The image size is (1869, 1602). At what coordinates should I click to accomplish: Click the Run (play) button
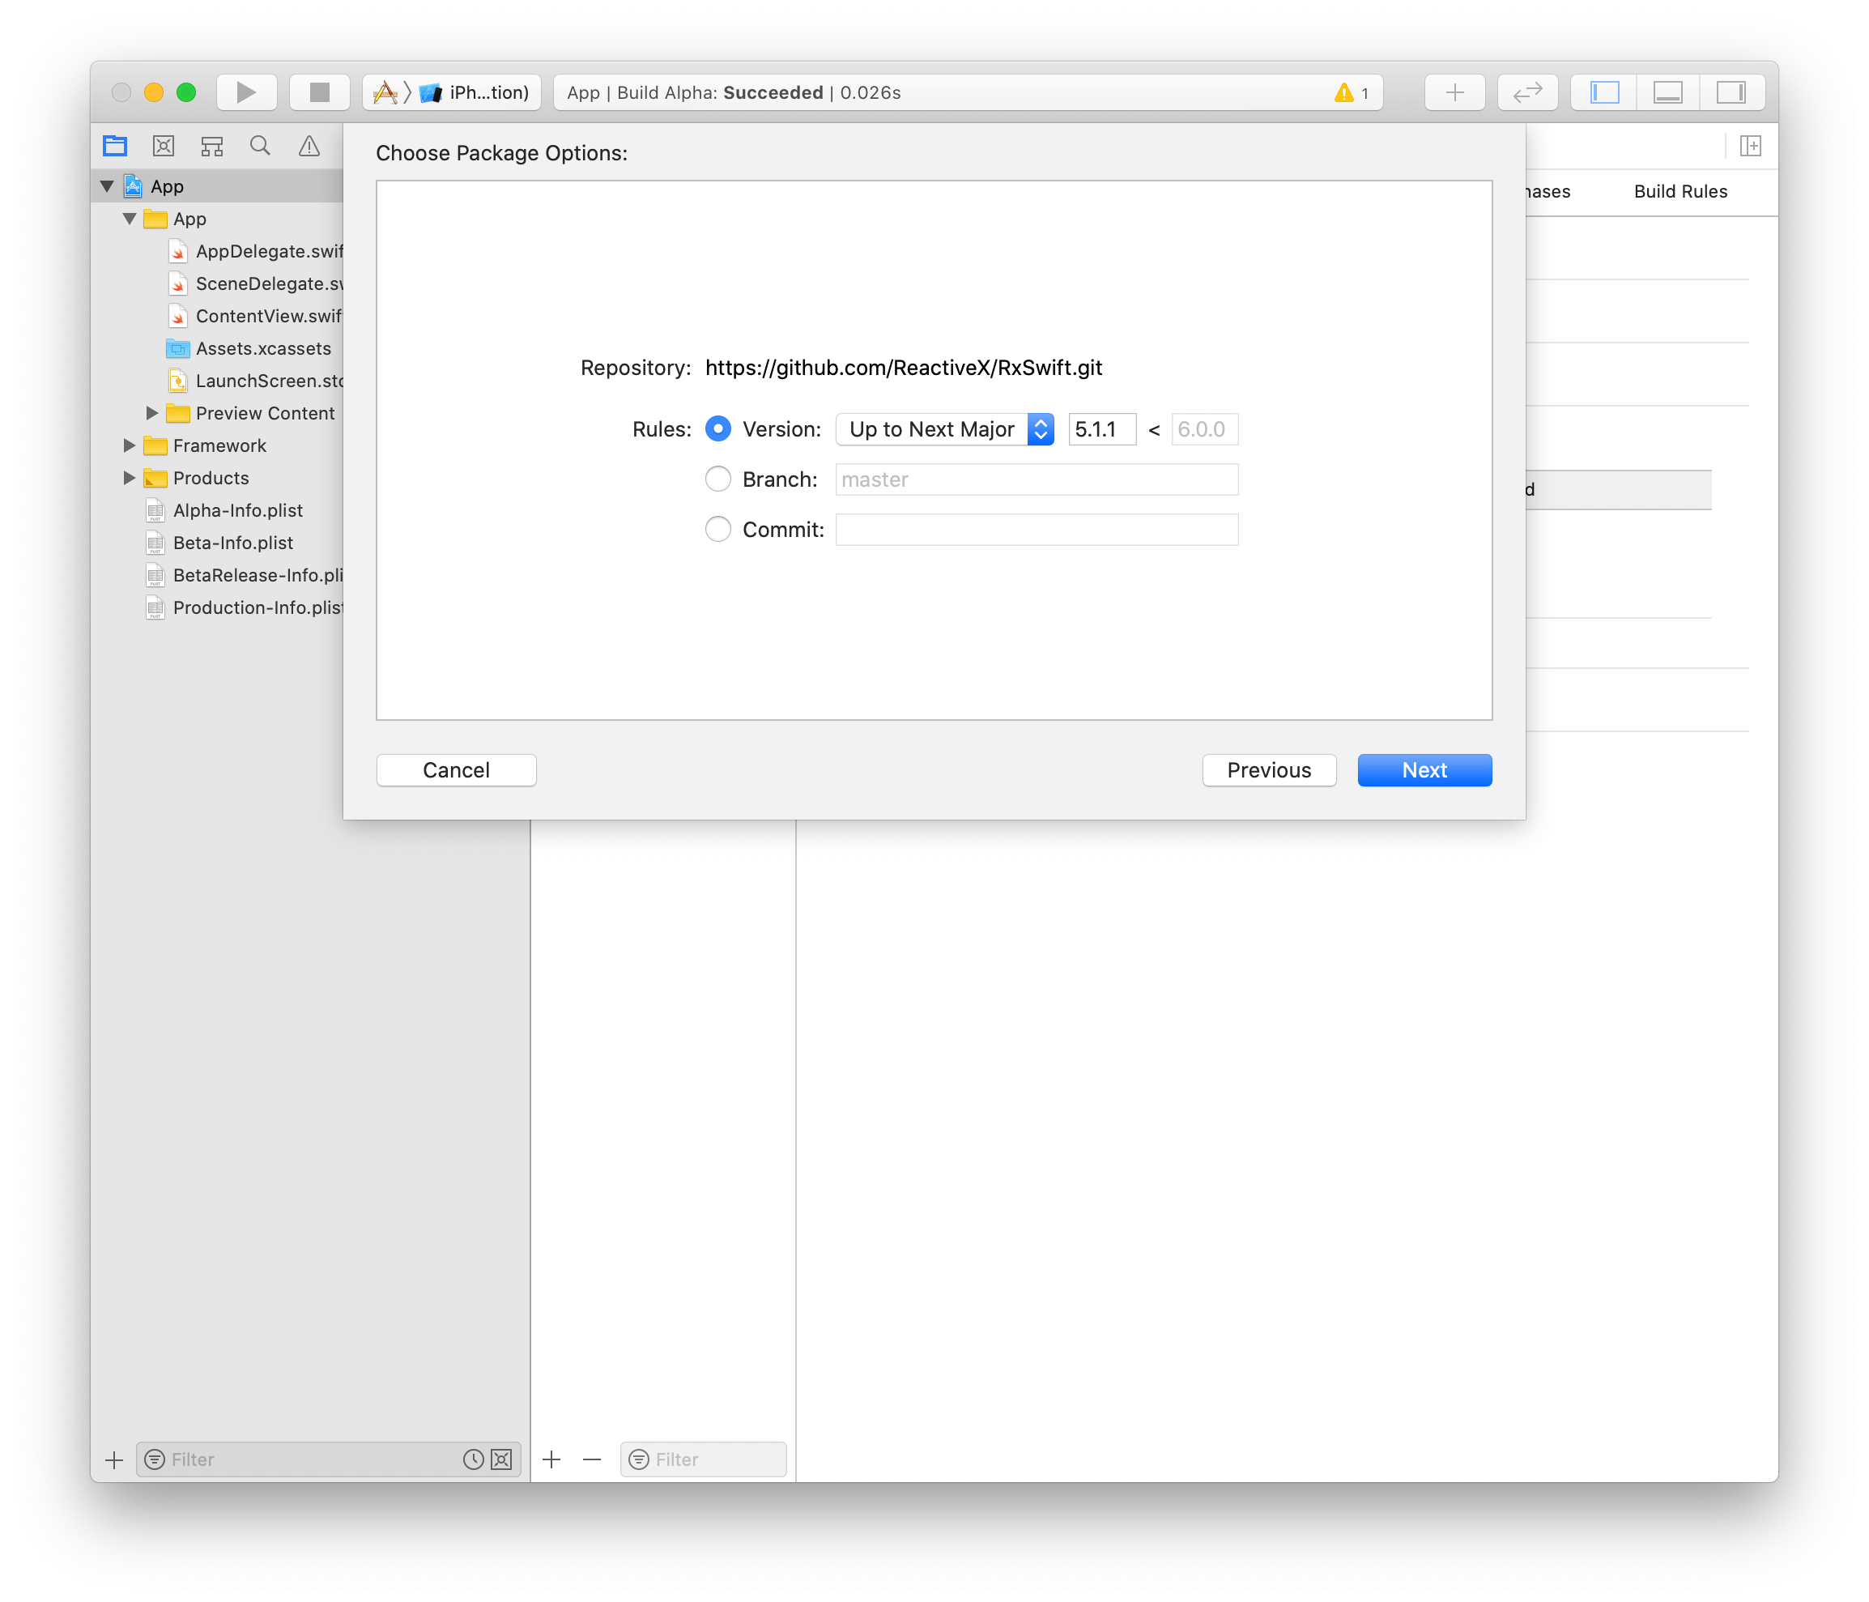[x=246, y=92]
